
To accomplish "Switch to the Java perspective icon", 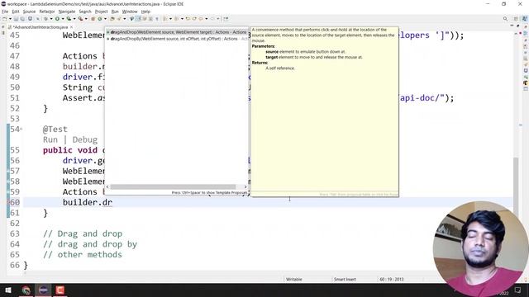I will [525, 19].
